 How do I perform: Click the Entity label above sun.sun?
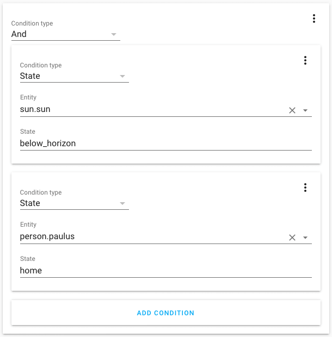28,97
